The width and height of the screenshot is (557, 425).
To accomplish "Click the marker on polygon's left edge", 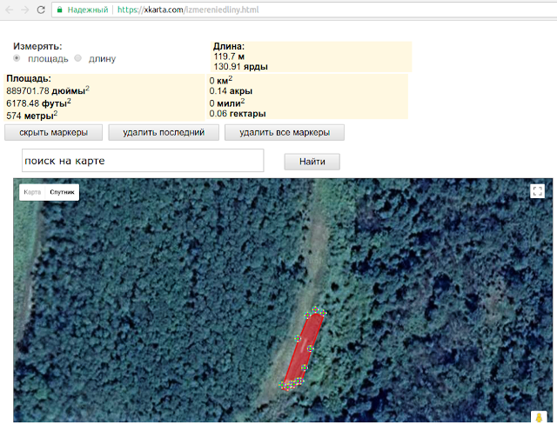I will (x=298, y=338).
